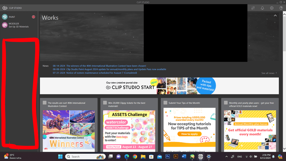The image size is (286, 161).
Task: Open the volume speaker tray icon
Action: [x=251, y=157]
